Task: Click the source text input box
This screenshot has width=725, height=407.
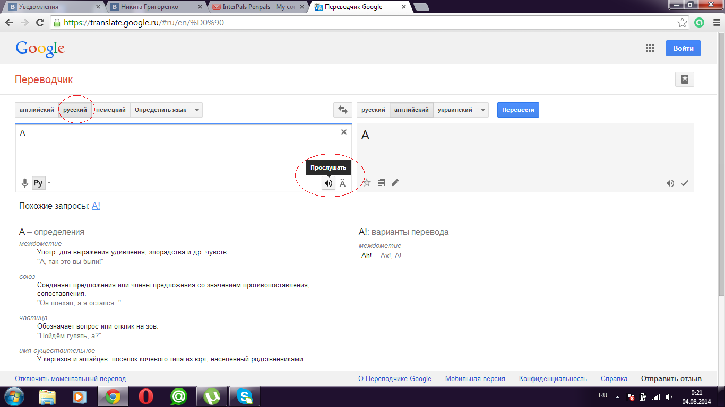Action: 183,158
